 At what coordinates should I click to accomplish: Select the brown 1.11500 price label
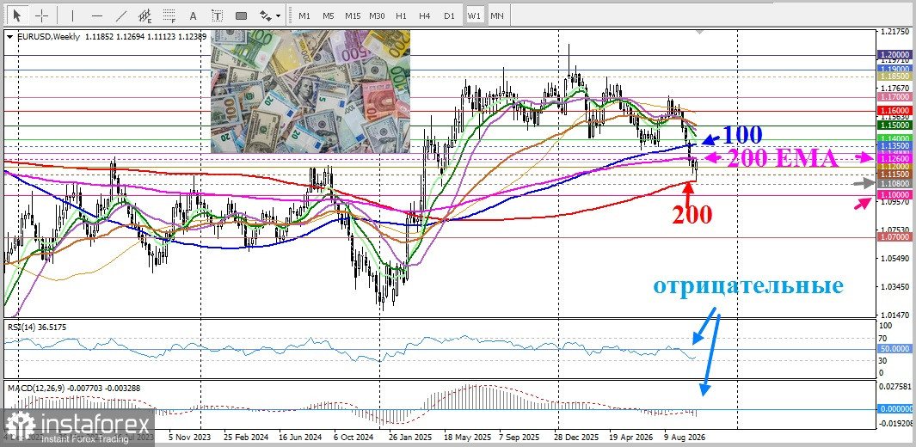[894, 175]
